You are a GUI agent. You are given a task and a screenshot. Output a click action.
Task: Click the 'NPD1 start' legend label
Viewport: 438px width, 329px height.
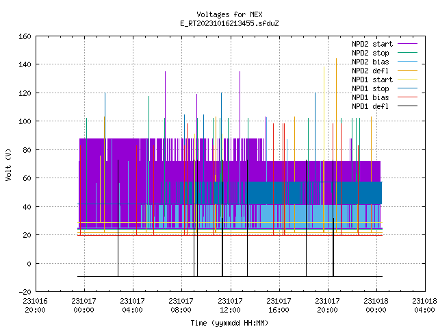point(372,80)
